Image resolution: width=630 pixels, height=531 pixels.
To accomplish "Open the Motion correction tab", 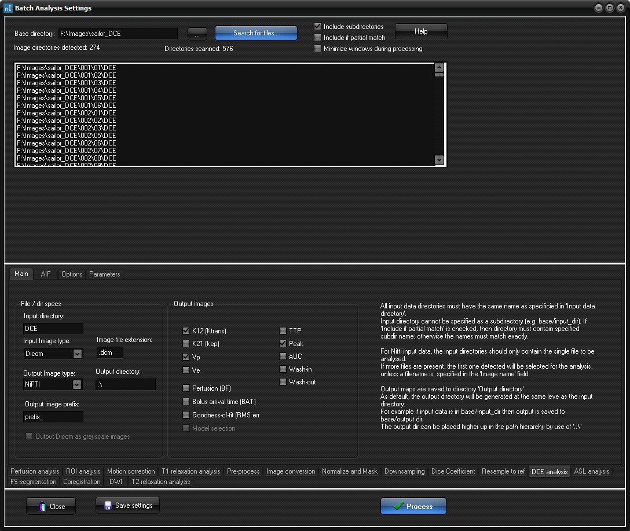I will tap(131, 471).
